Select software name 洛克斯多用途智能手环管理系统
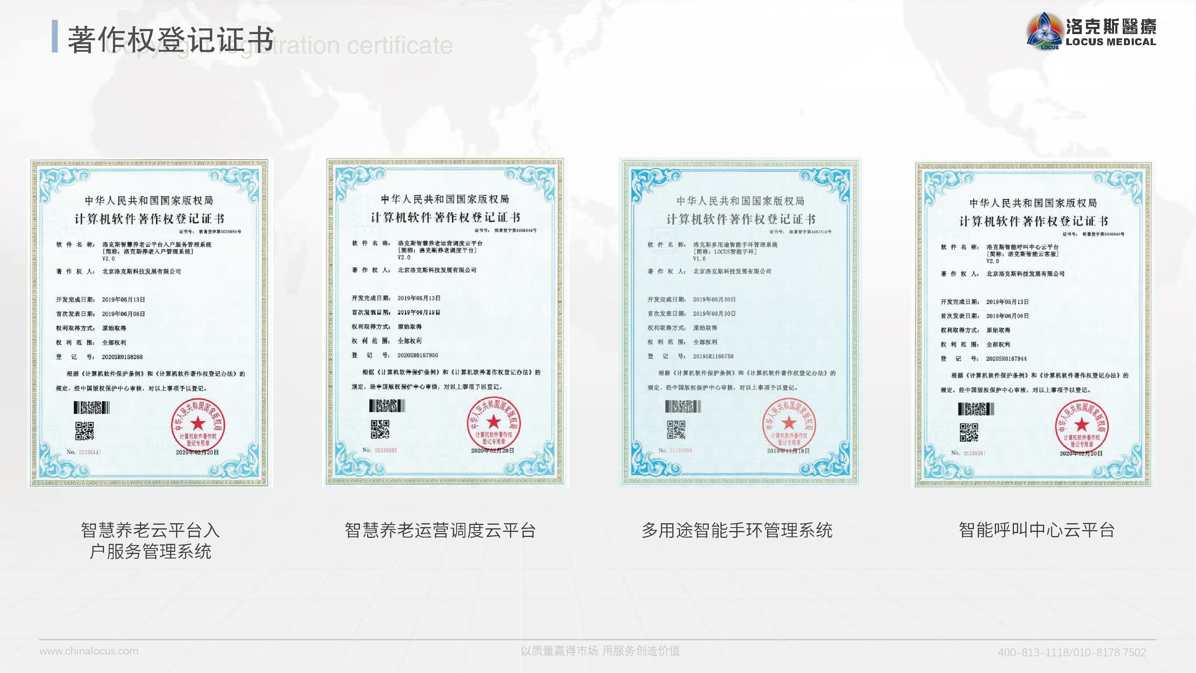The width and height of the screenshot is (1196, 673). 735,245
